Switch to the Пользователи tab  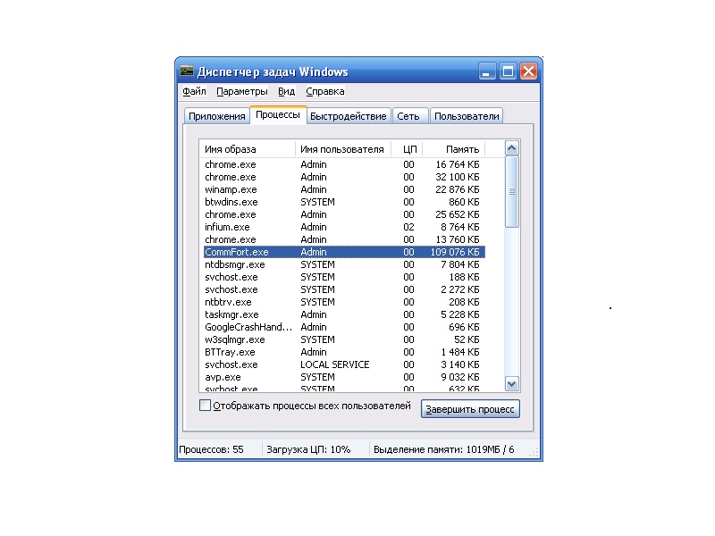(x=466, y=116)
